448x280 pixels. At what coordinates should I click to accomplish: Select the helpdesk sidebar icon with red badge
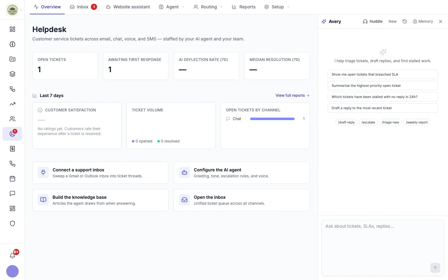click(x=12, y=134)
